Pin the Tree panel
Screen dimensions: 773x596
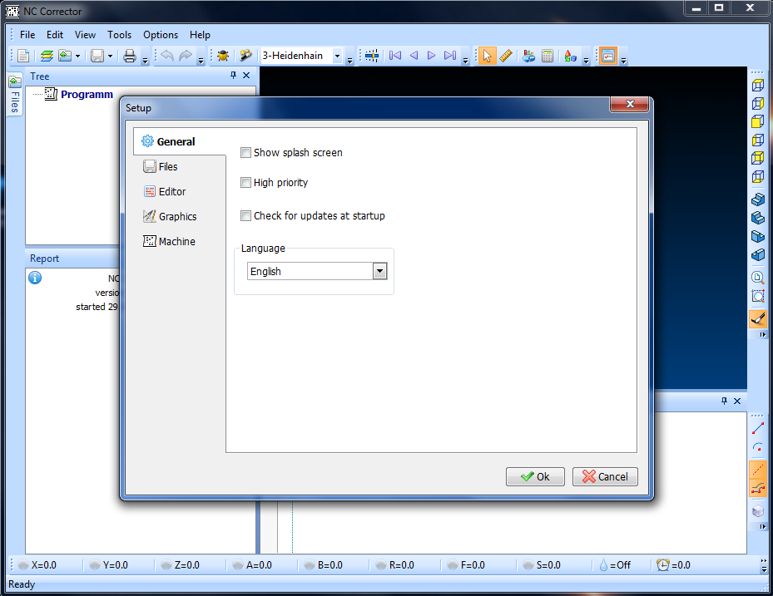[x=233, y=76]
